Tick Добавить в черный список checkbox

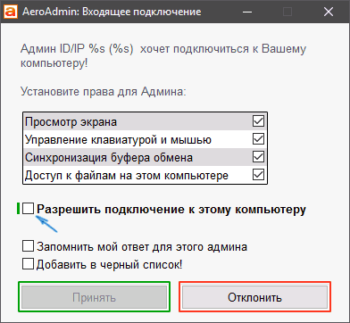[x=29, y=264]
